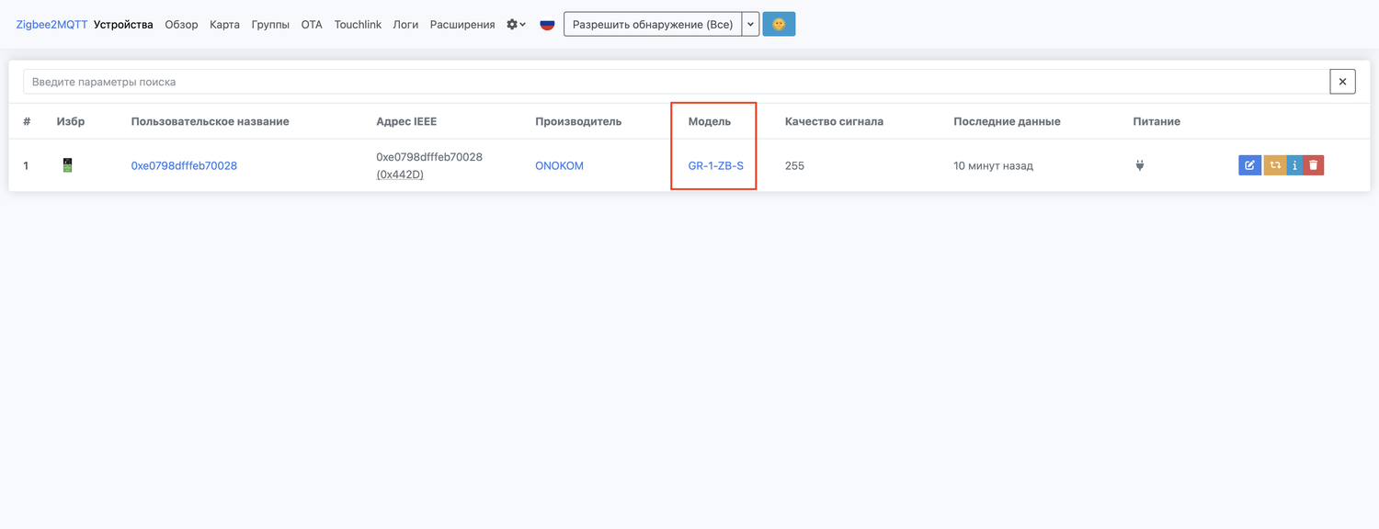This screenshot has height=529, width=1379.
Task: Click the Разрешить обнаружение (Все) button
Action: coord(652,25)
